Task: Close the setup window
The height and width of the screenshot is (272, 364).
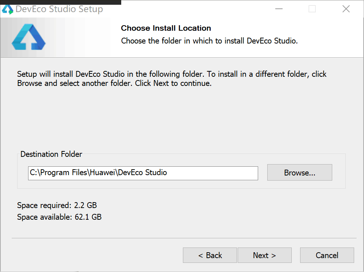Action: pyautogui.click(x=346, y=9)
